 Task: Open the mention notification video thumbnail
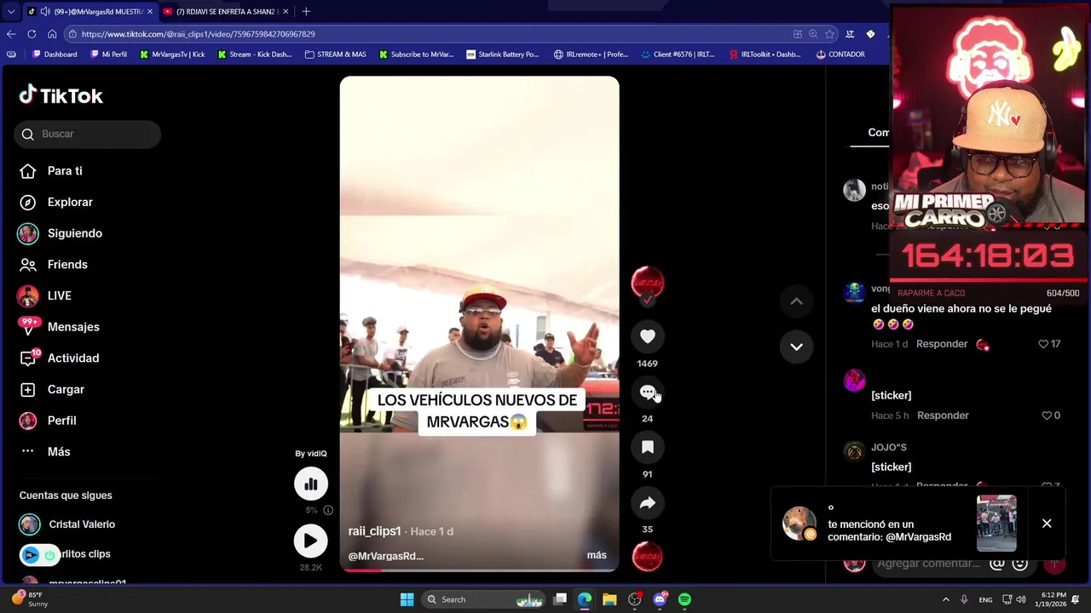pos(996,524)
